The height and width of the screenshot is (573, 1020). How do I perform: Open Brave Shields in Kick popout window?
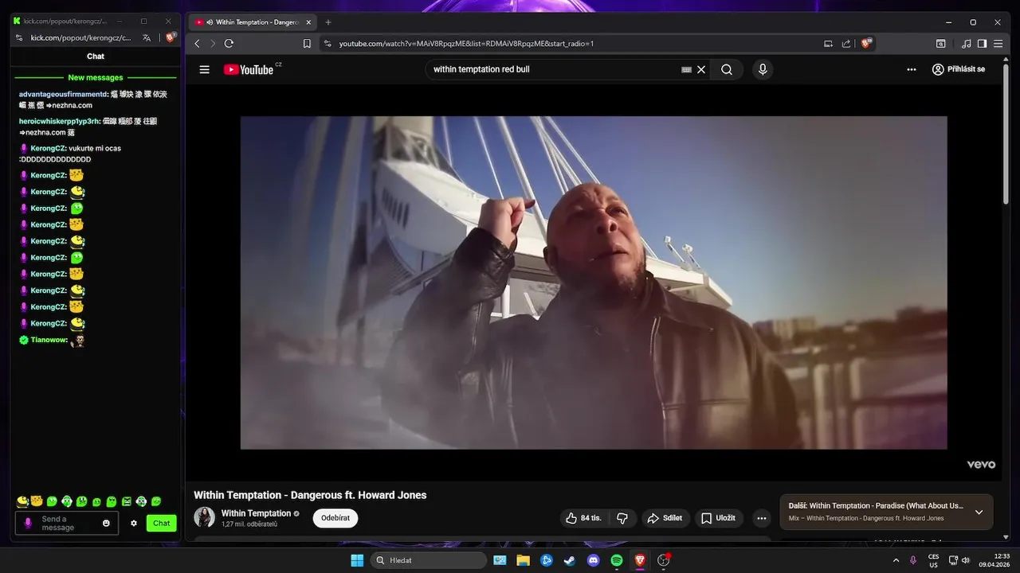tap(170, 37)
